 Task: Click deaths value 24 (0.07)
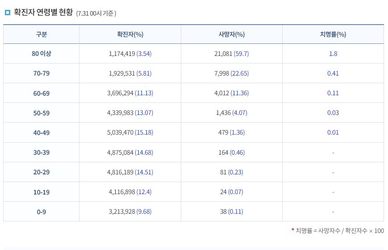pos(232,192)
